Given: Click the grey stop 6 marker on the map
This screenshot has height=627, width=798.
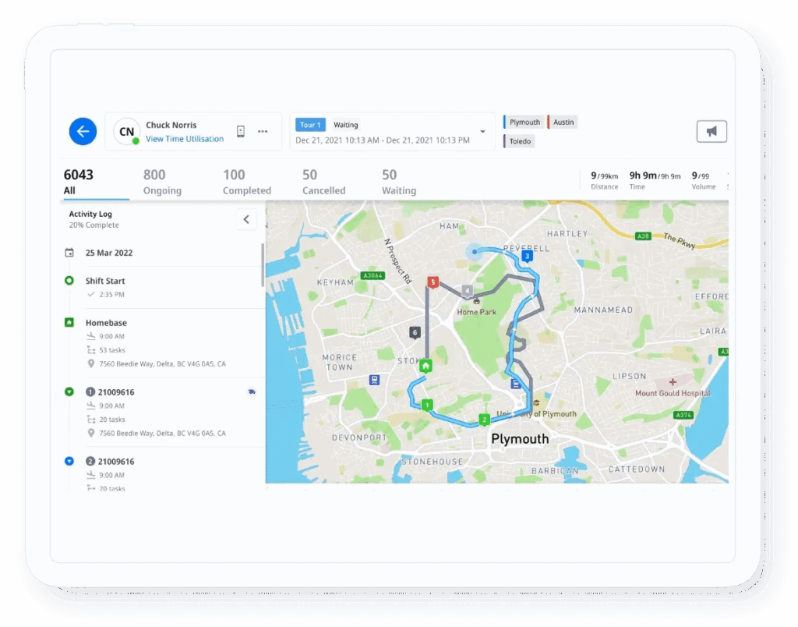Looking at the screenshot, I should [416, 331].
